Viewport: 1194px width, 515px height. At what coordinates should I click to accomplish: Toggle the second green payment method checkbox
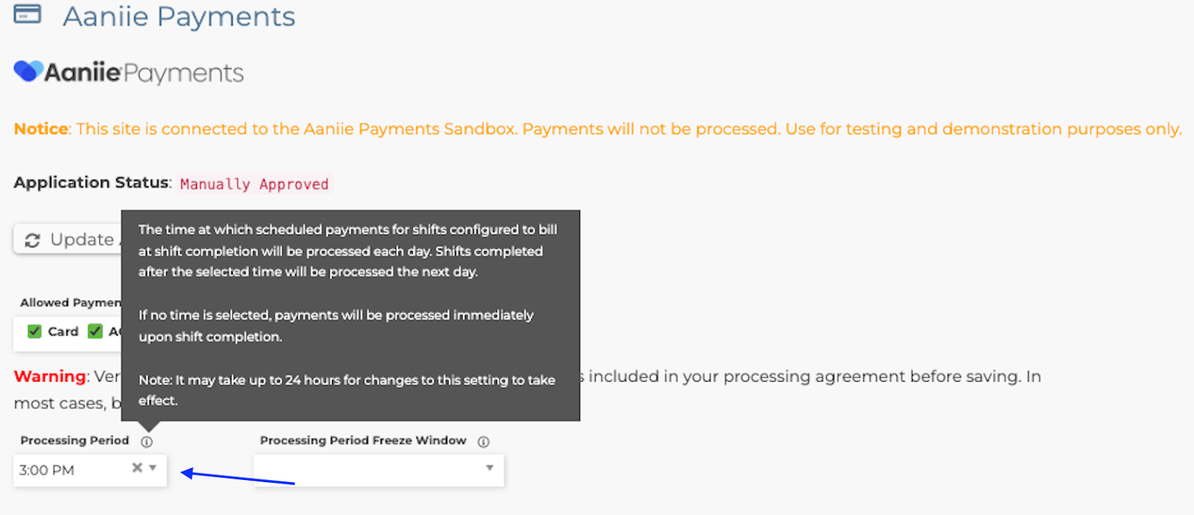point(95,332)
